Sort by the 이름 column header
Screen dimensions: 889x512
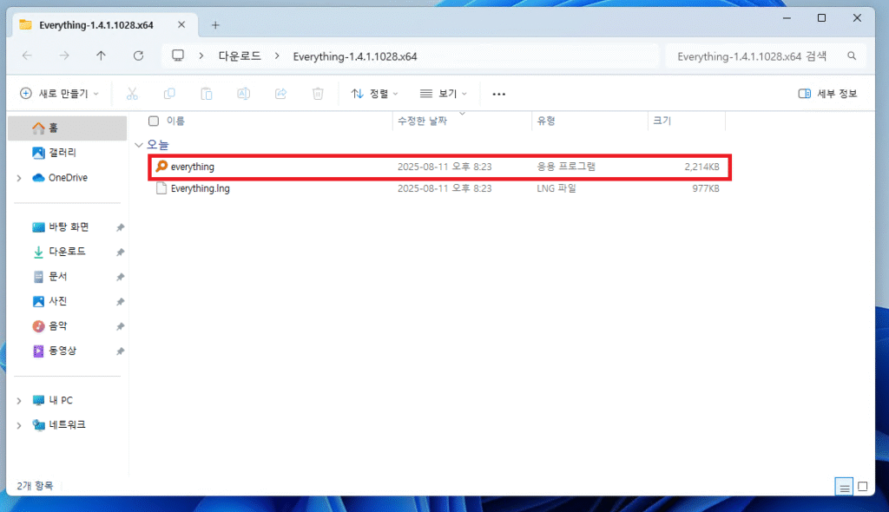(x=175, y=121)
